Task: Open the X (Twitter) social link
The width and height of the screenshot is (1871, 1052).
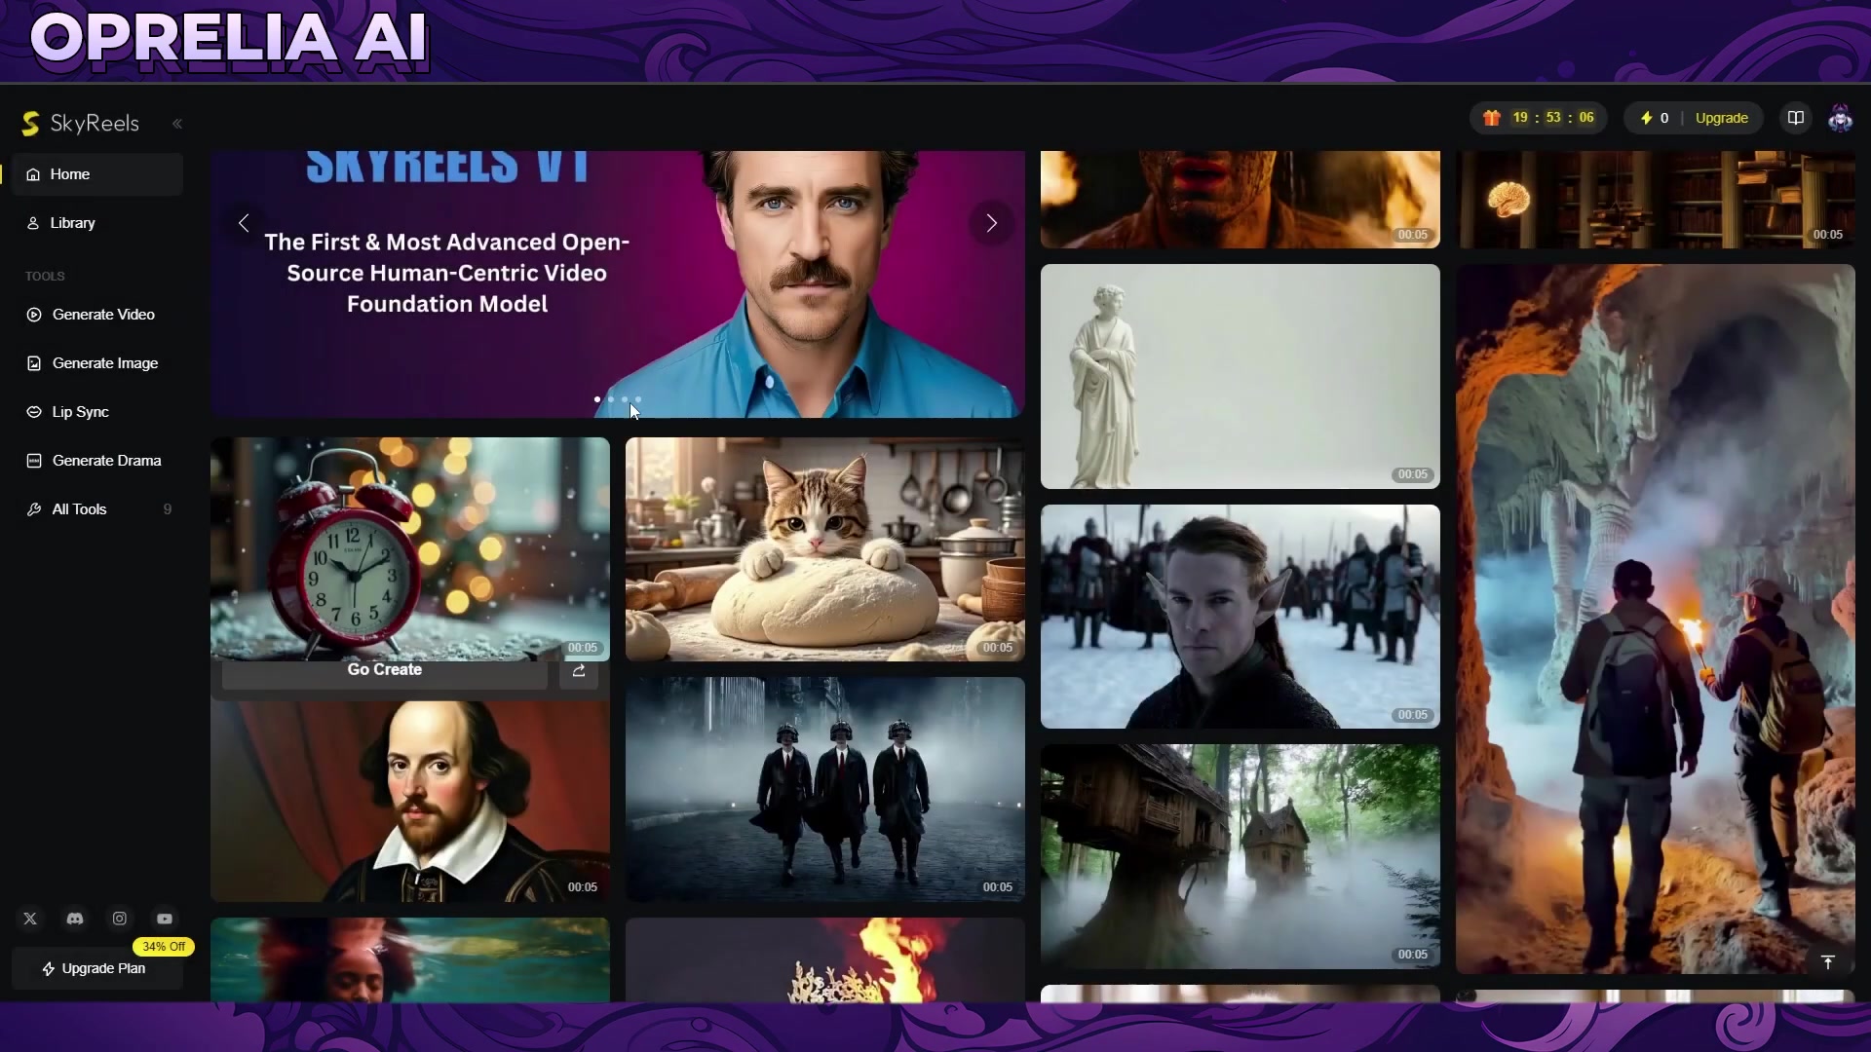Action: [30, 919]
